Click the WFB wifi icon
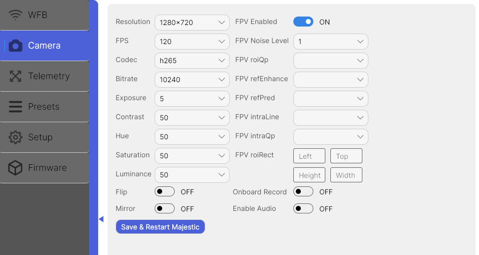The height and width of the screenshot is (255, 479). tap(16, 15)
